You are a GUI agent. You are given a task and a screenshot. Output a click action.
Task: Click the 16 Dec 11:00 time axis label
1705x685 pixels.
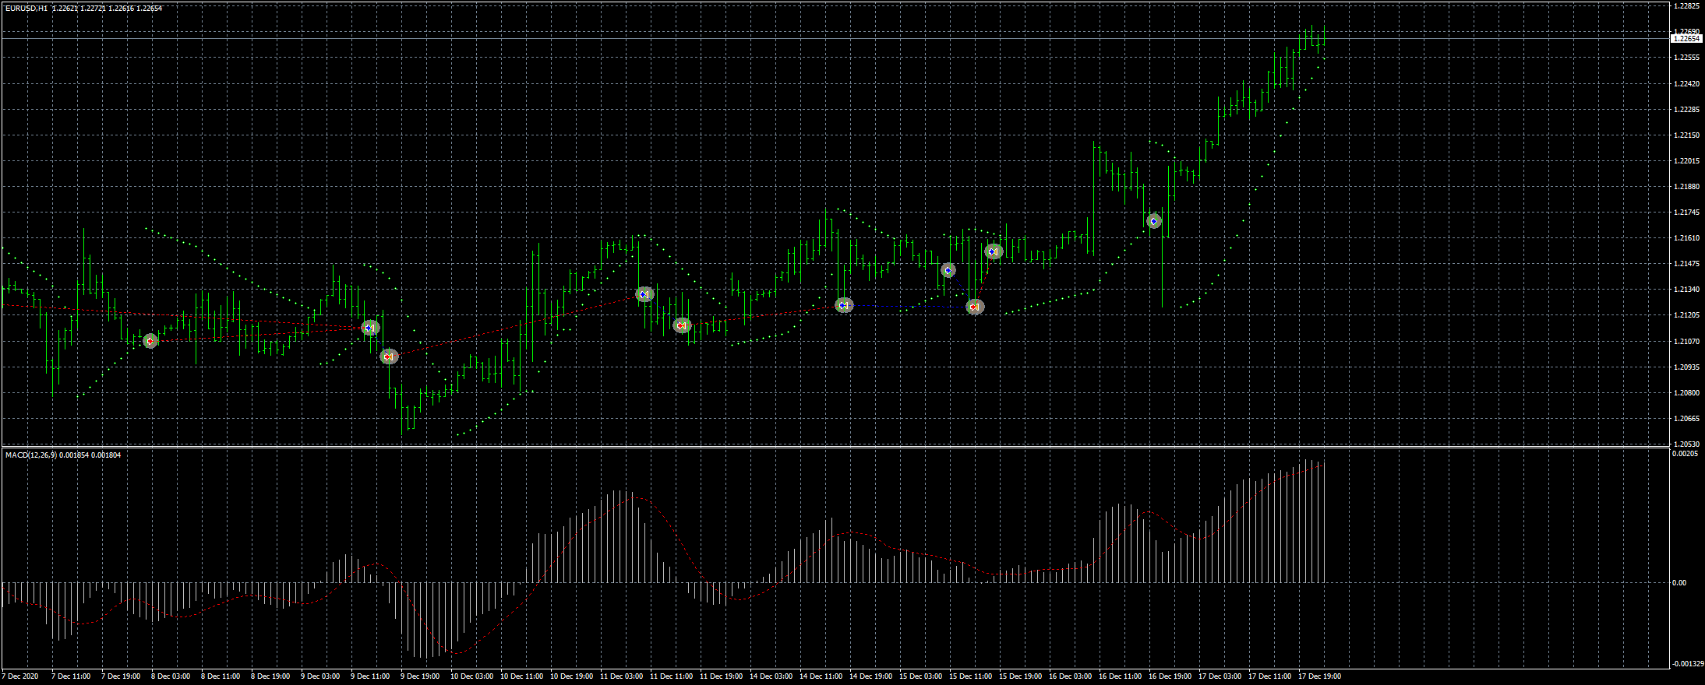click(1120, 676)
